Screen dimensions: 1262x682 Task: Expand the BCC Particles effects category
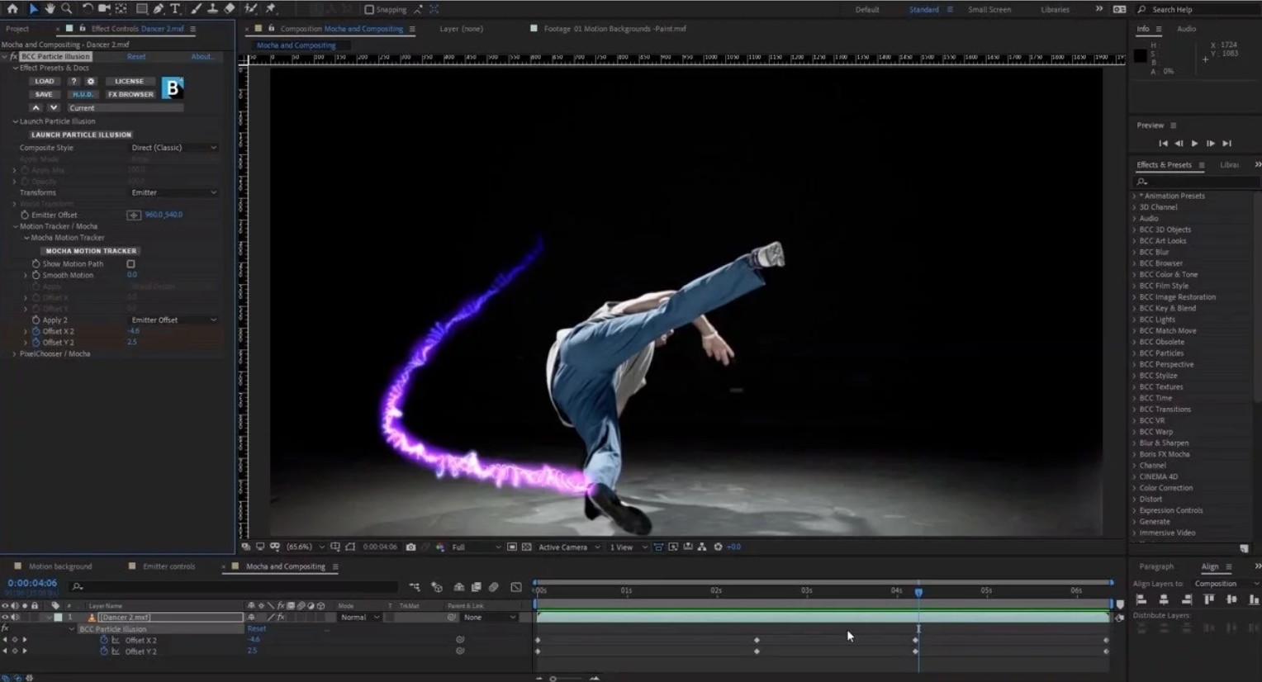[x=1135, y=353]
